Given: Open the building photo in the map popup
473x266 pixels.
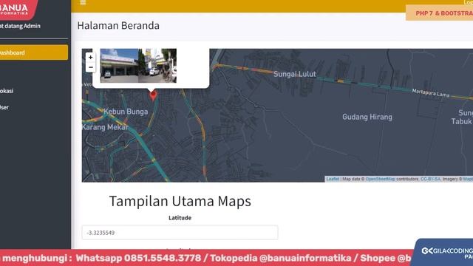Looking at the screenshot, I should click(119, 66).
